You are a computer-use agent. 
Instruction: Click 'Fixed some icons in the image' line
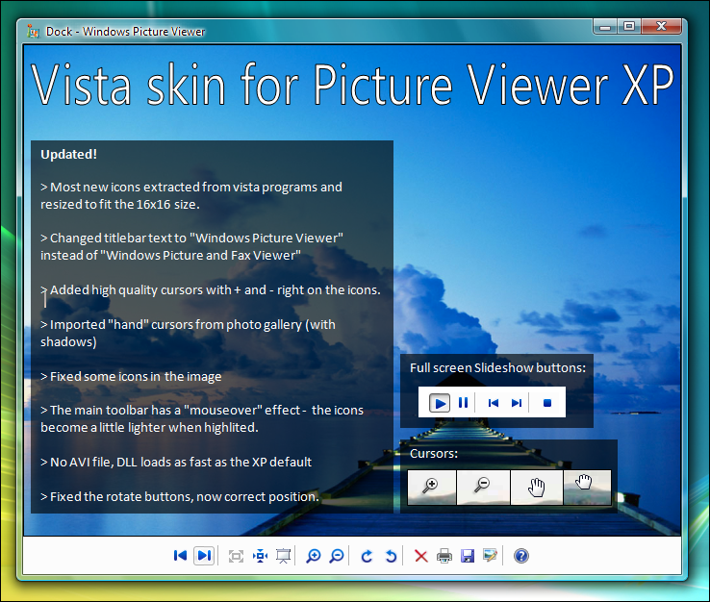coord(131,377)
